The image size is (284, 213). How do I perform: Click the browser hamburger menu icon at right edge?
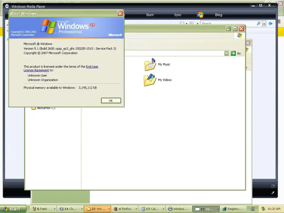pos(279,22)
